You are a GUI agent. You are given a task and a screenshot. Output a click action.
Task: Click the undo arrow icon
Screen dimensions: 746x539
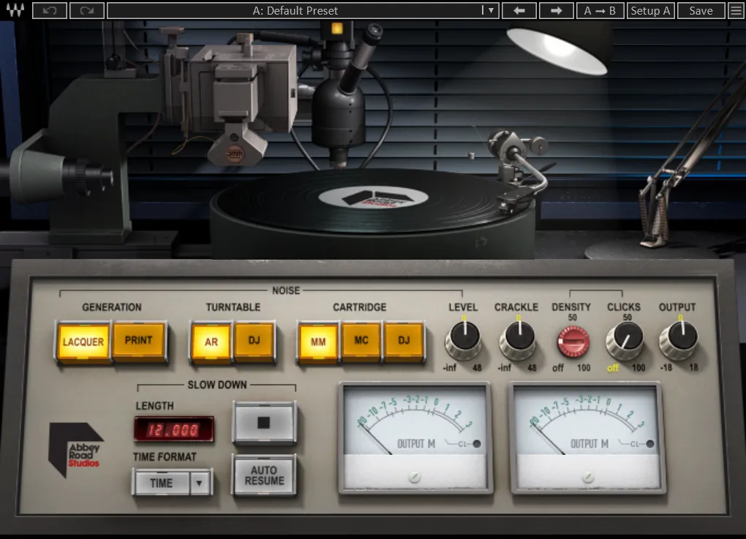click(x=50, y=11)
